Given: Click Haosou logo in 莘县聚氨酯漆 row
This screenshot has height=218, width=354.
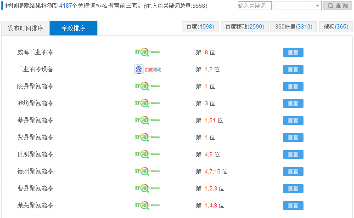Looking at the screenshot, I should (148, 120).
